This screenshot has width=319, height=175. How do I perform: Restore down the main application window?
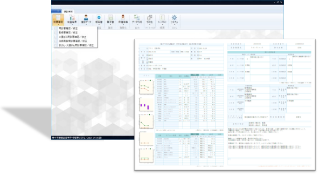277,2
